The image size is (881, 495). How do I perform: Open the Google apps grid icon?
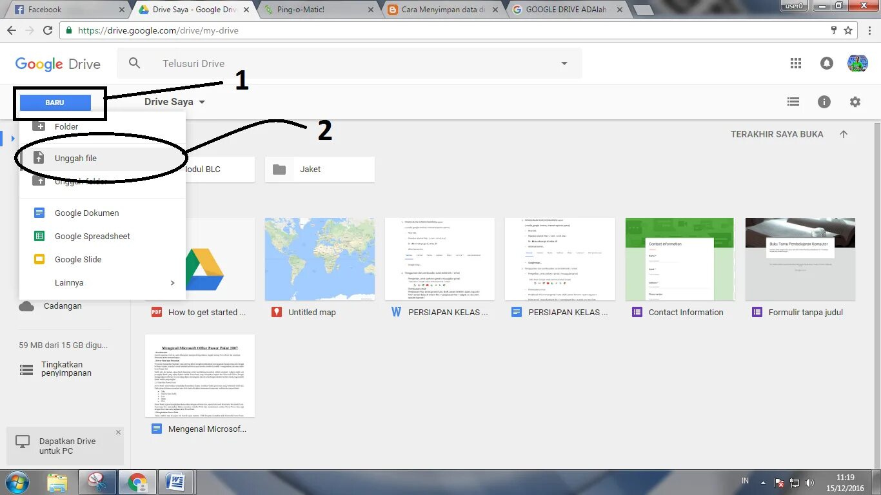[796, 63]
